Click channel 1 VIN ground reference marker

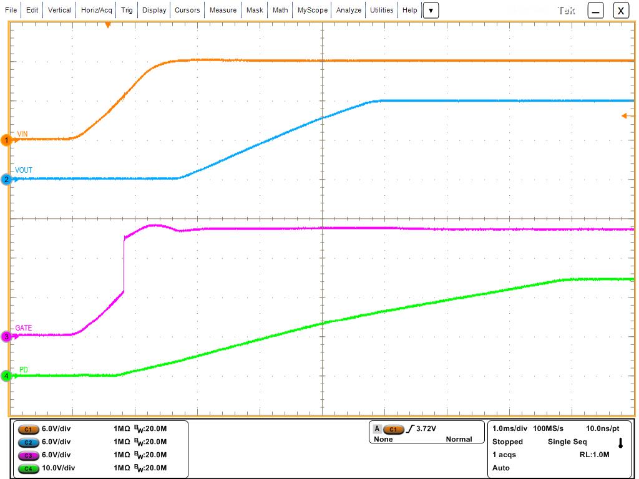point(7,140)
